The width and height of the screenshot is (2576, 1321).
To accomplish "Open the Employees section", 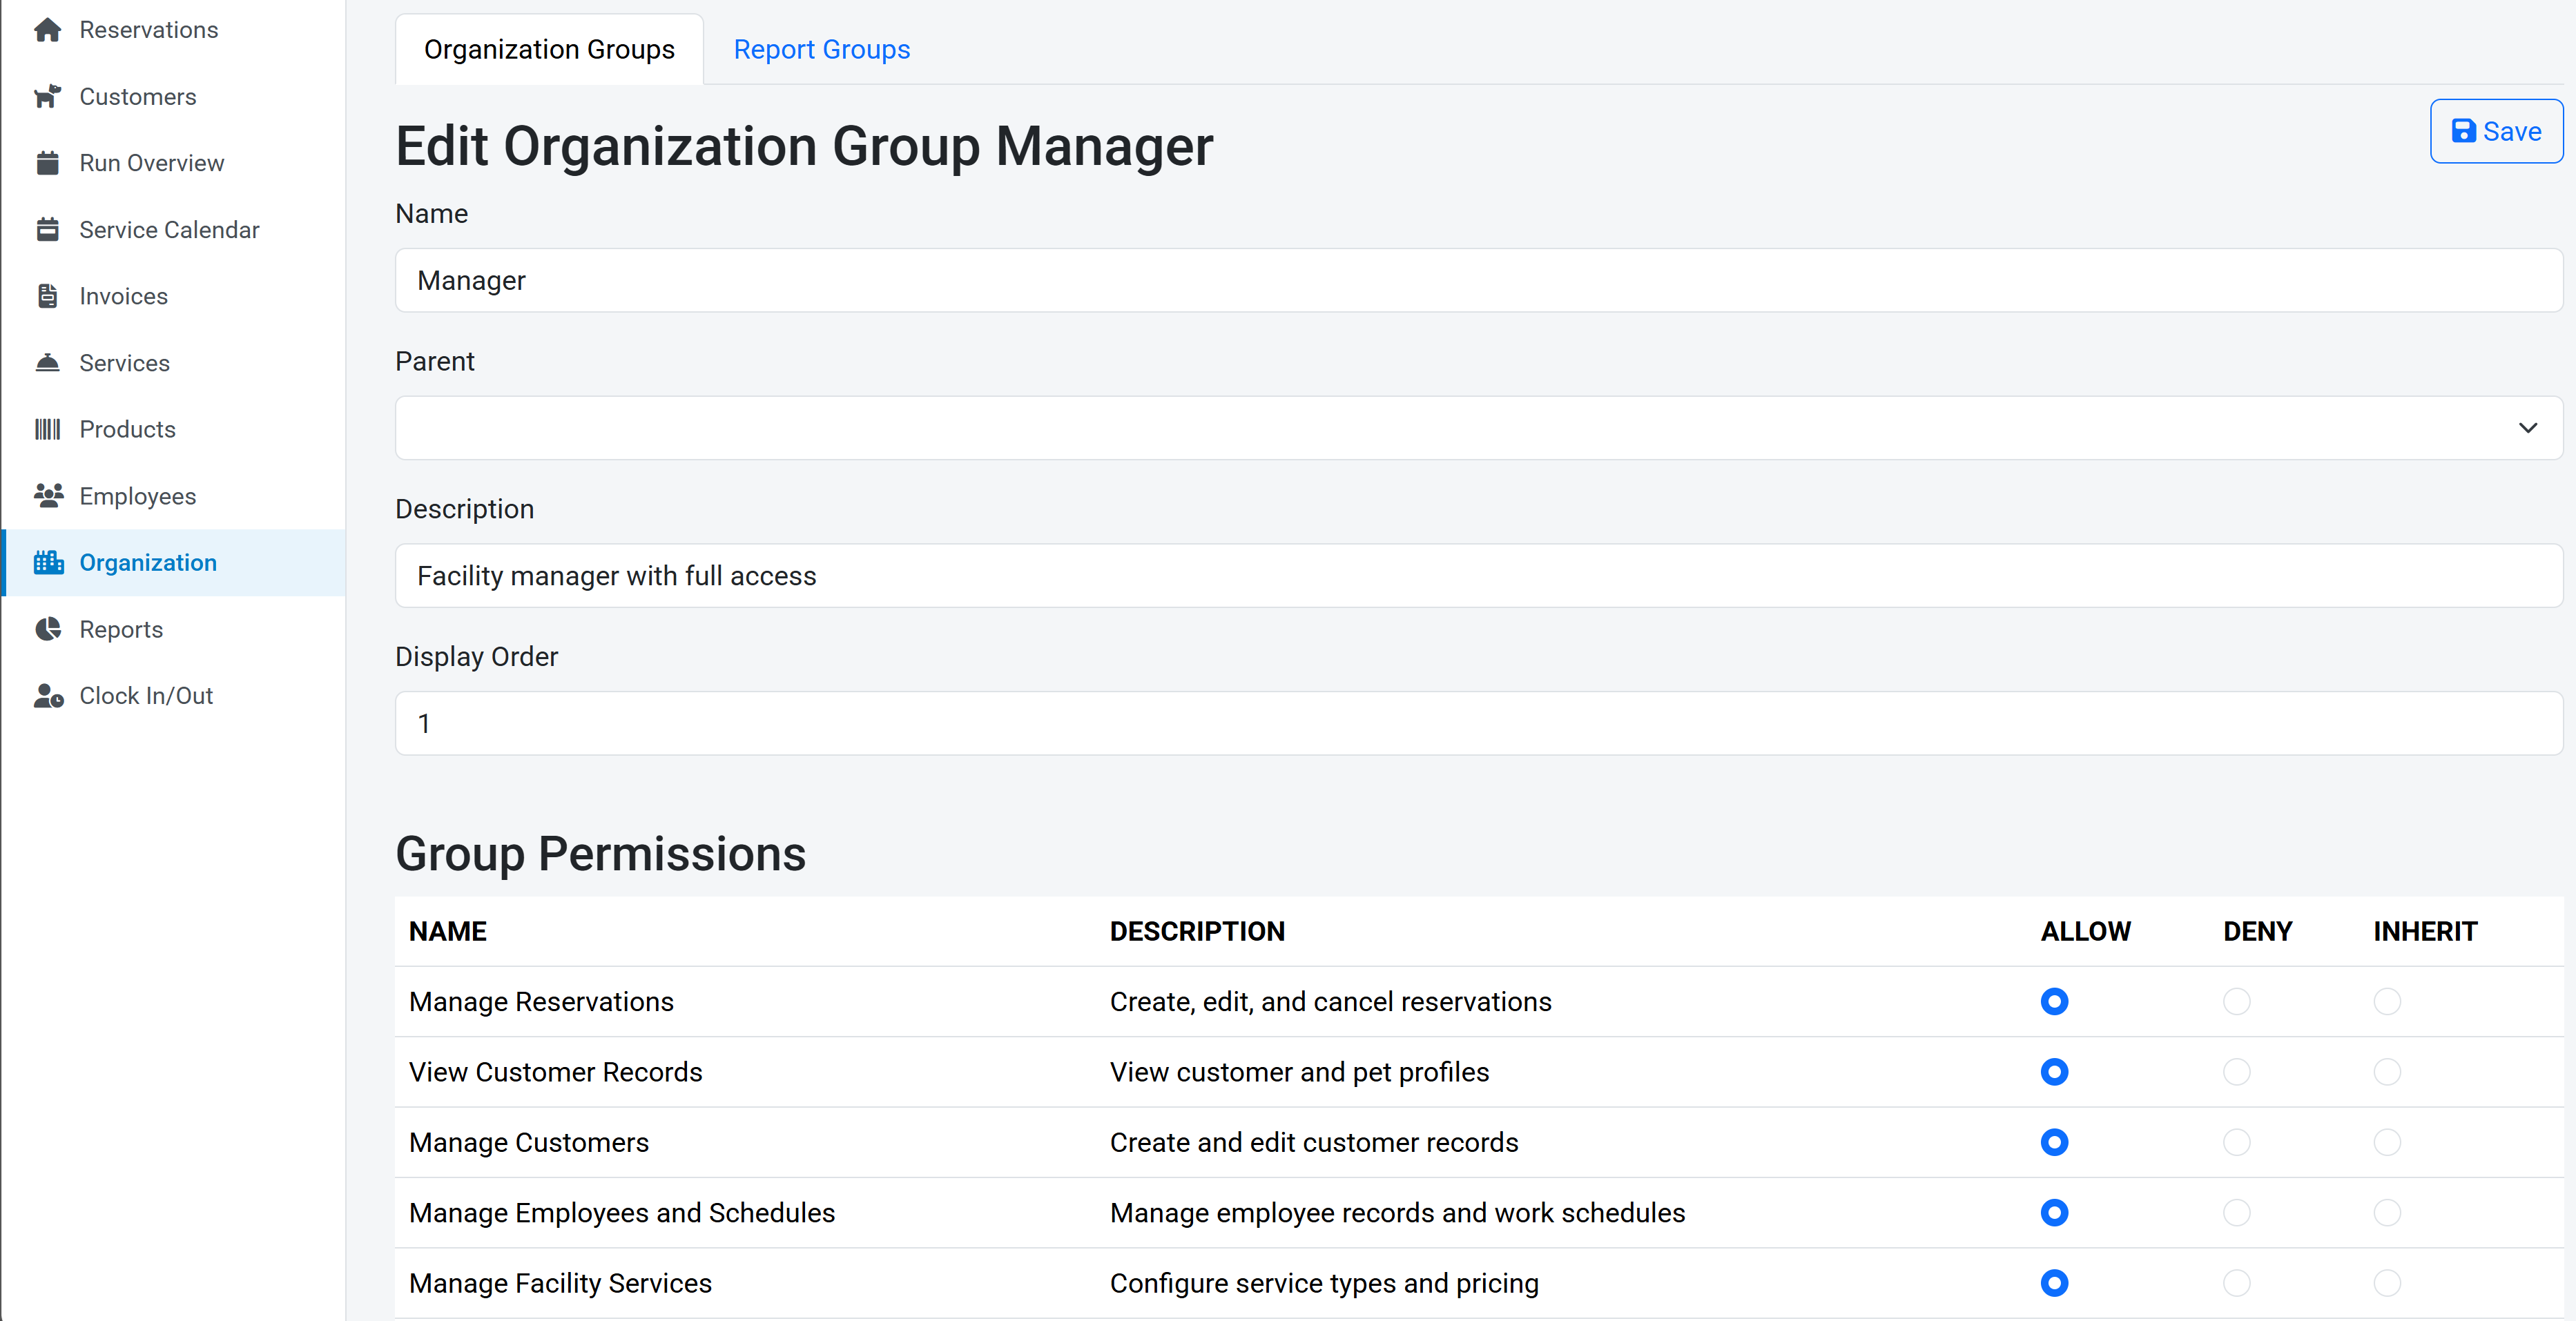I will click(174, 496).
